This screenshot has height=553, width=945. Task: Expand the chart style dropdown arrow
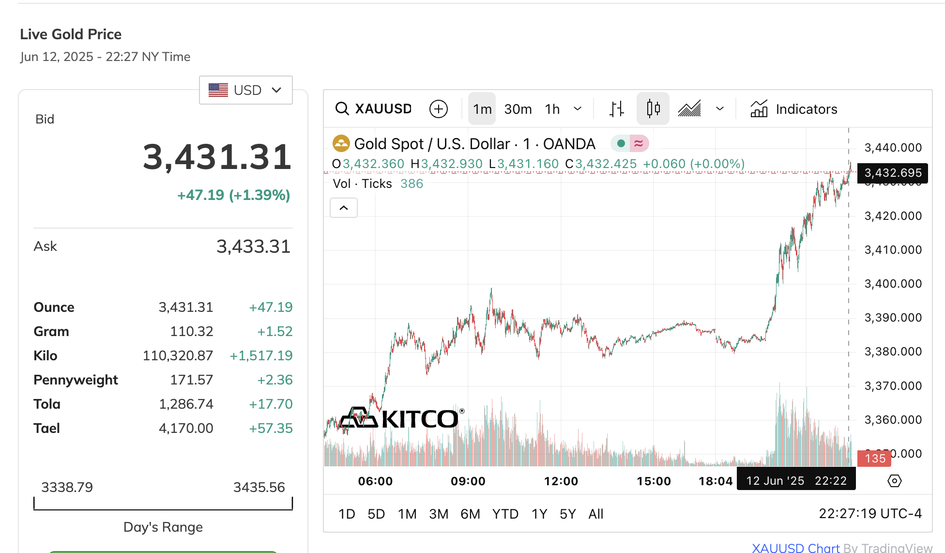point(720,109)
